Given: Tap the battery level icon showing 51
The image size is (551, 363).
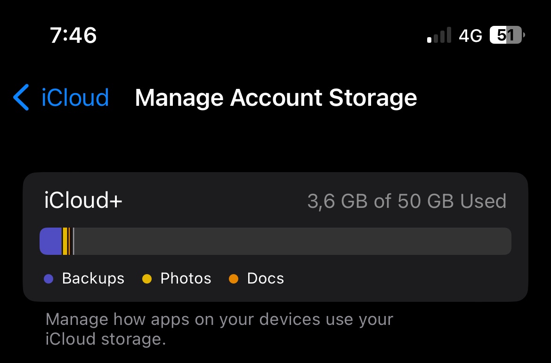Looking at the screenshot, I should pyautogui.click(x=507, y=35).
